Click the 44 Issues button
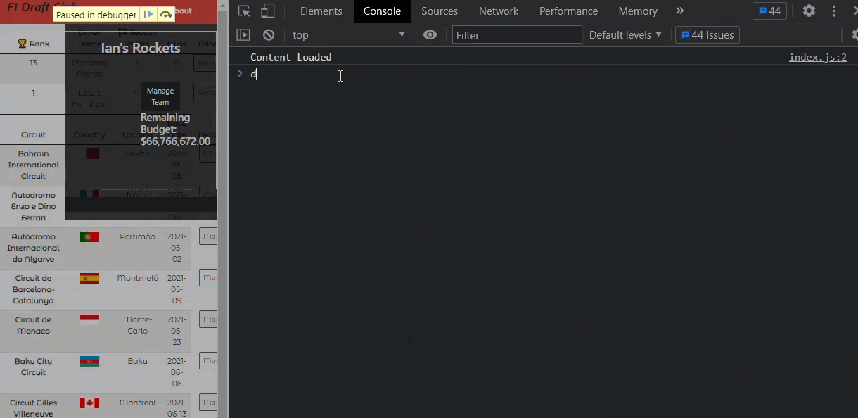Image resolution: width=858 pixels, height=418 pixels. (707, 34)
